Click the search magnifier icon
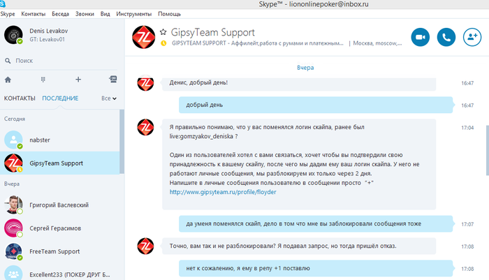This screenshot has width=489, height=280. [8, 61]
